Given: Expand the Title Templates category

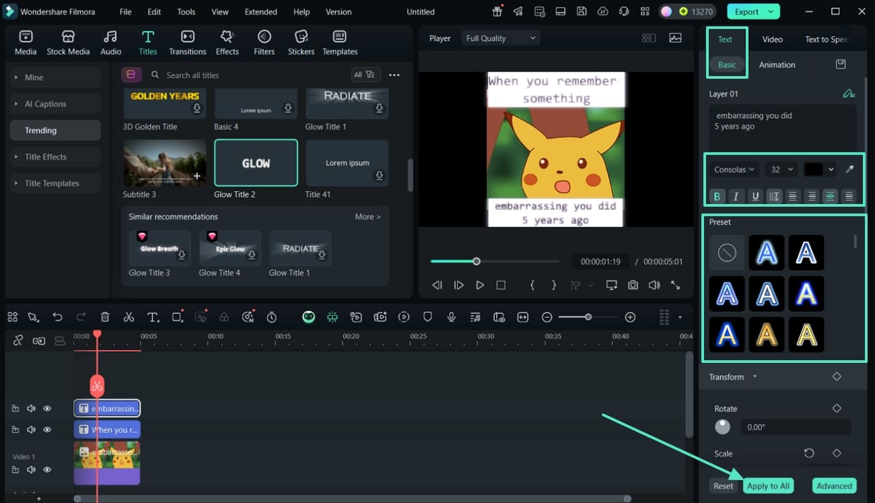Looking at the screenshot, I should 55,183.
